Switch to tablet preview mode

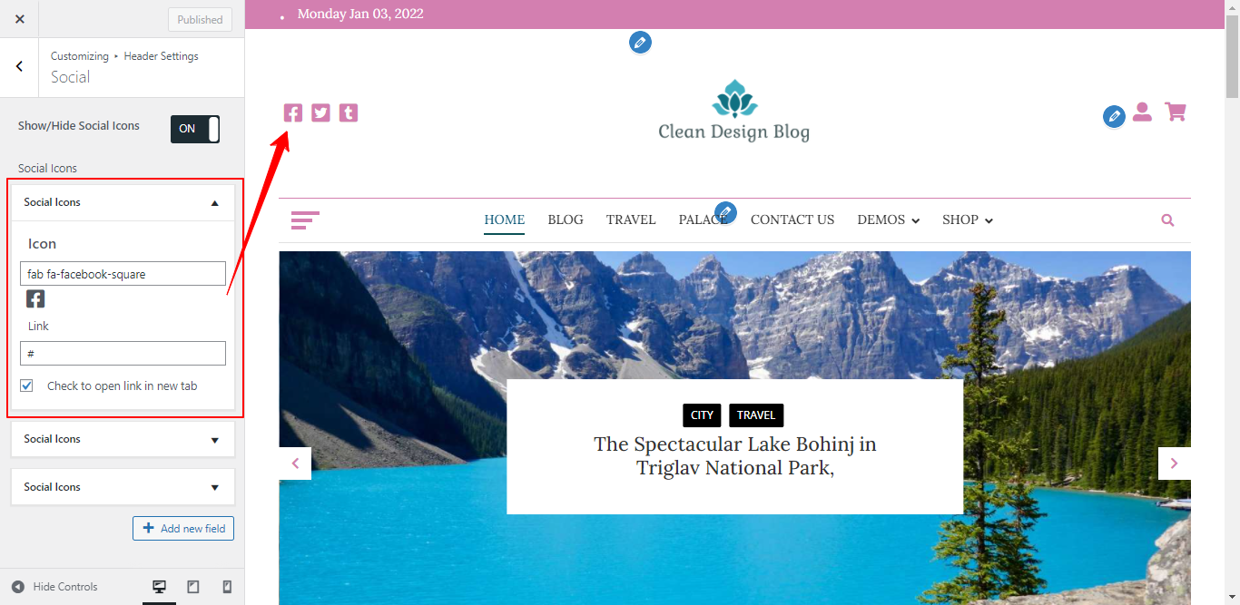tap(193, 587)
